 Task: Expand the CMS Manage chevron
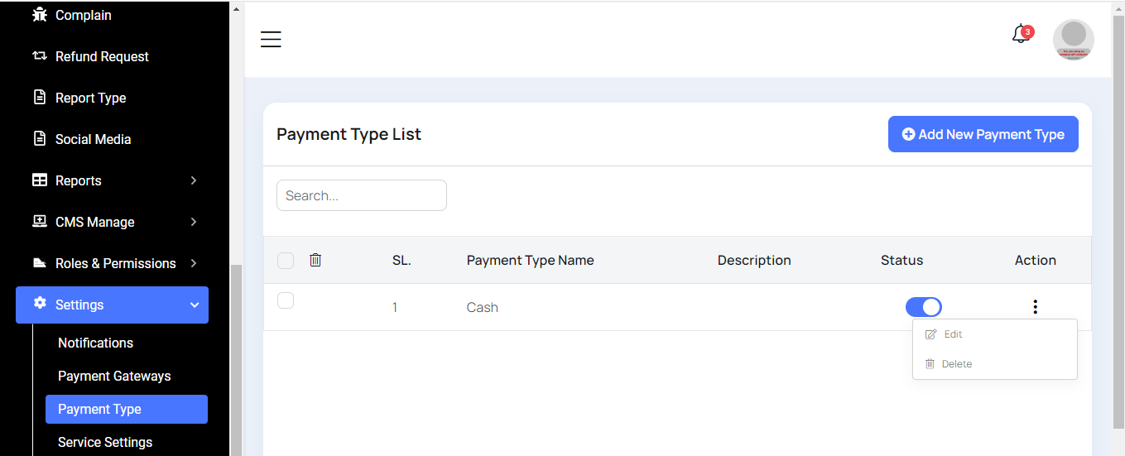[194, 222]
